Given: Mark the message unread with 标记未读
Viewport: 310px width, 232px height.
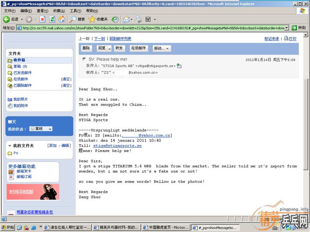Looking at the screenshot, I should 272,39.
